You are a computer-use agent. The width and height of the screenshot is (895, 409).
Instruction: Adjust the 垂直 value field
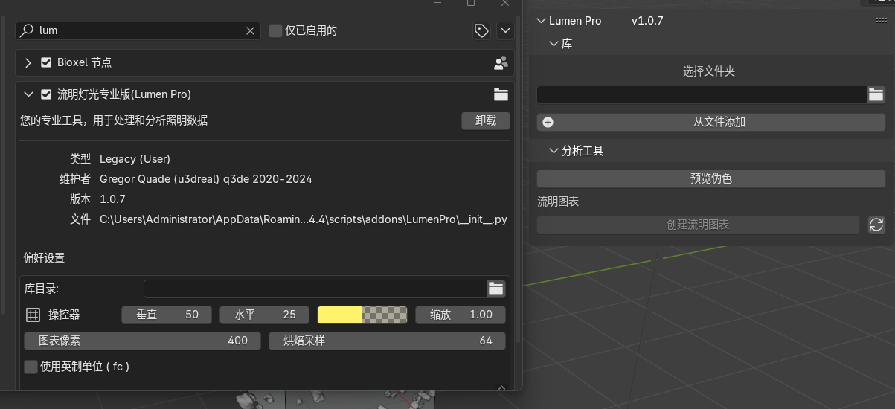167,315
